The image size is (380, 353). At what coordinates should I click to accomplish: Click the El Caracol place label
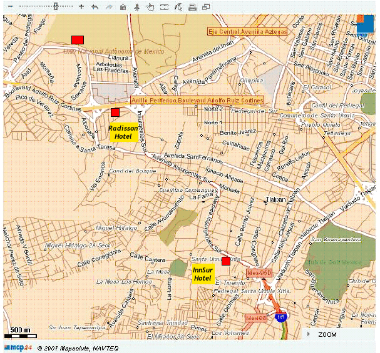tap(317, 87)
